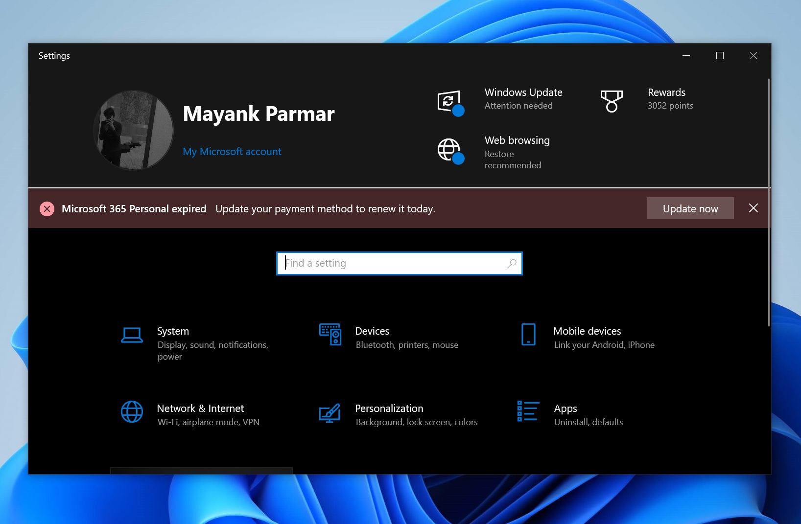Click the red error icon in the banner
Viewport: 801px width, 524px height.
[x=47, y=208]
